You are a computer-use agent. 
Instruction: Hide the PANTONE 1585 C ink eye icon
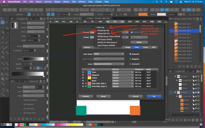[83, 83]
